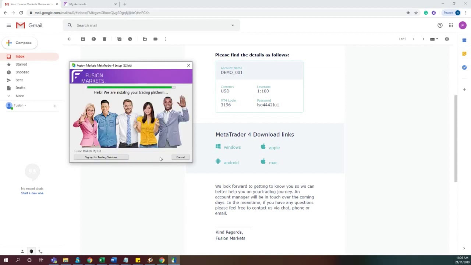Open Excel from taskbar
471x265 pixels.
102,260
